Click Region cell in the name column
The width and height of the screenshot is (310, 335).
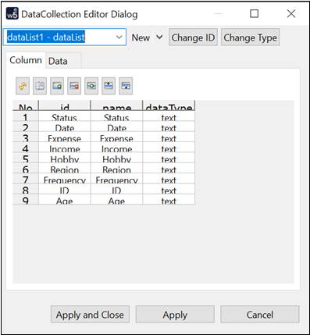(116, 169)
